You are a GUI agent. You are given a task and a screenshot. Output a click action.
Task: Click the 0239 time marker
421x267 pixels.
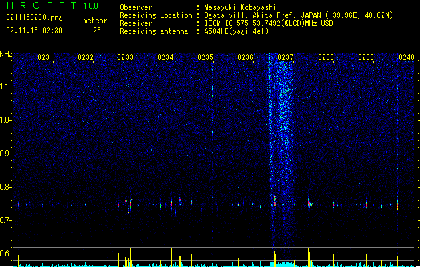(366, 57)
